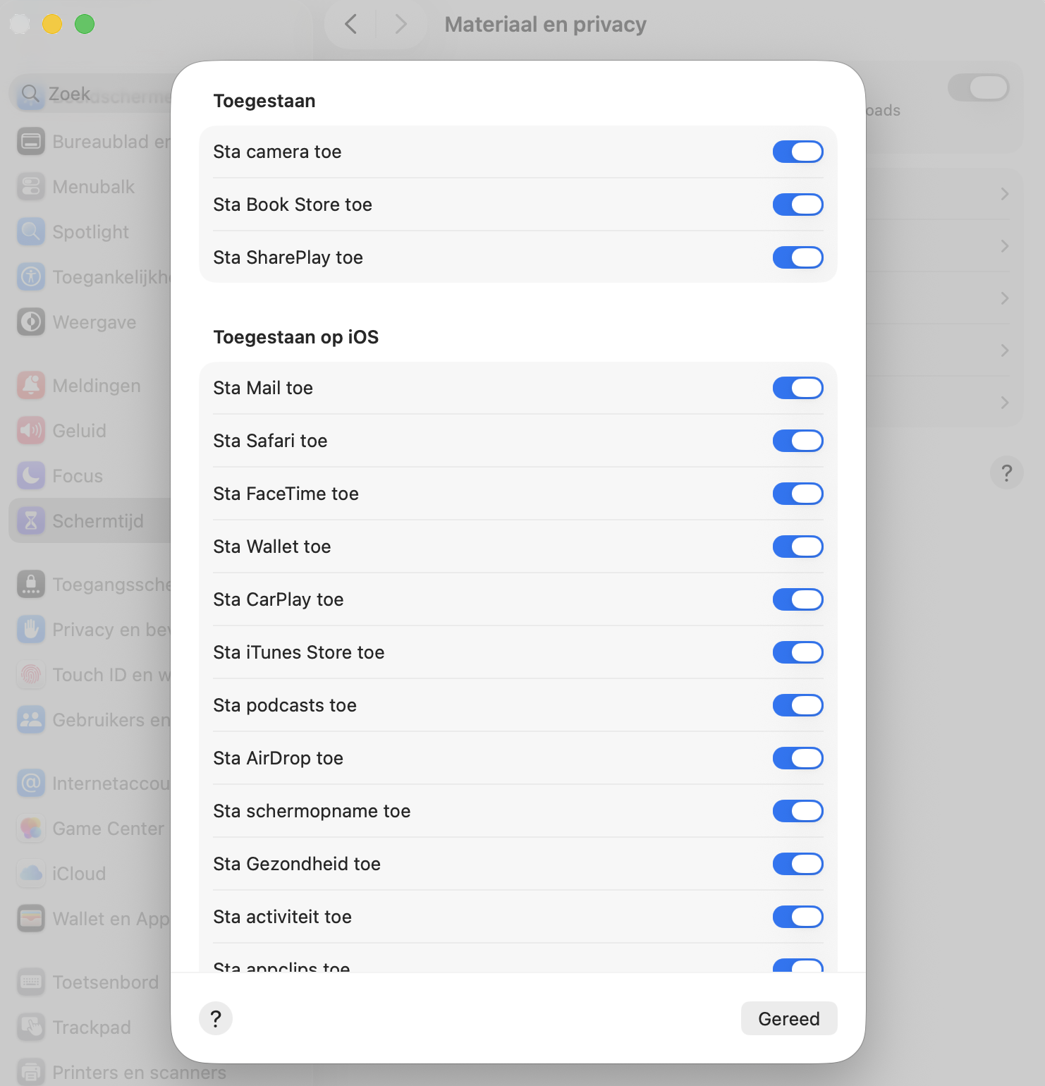Click the Game Center icon

[x=30, y=828]
